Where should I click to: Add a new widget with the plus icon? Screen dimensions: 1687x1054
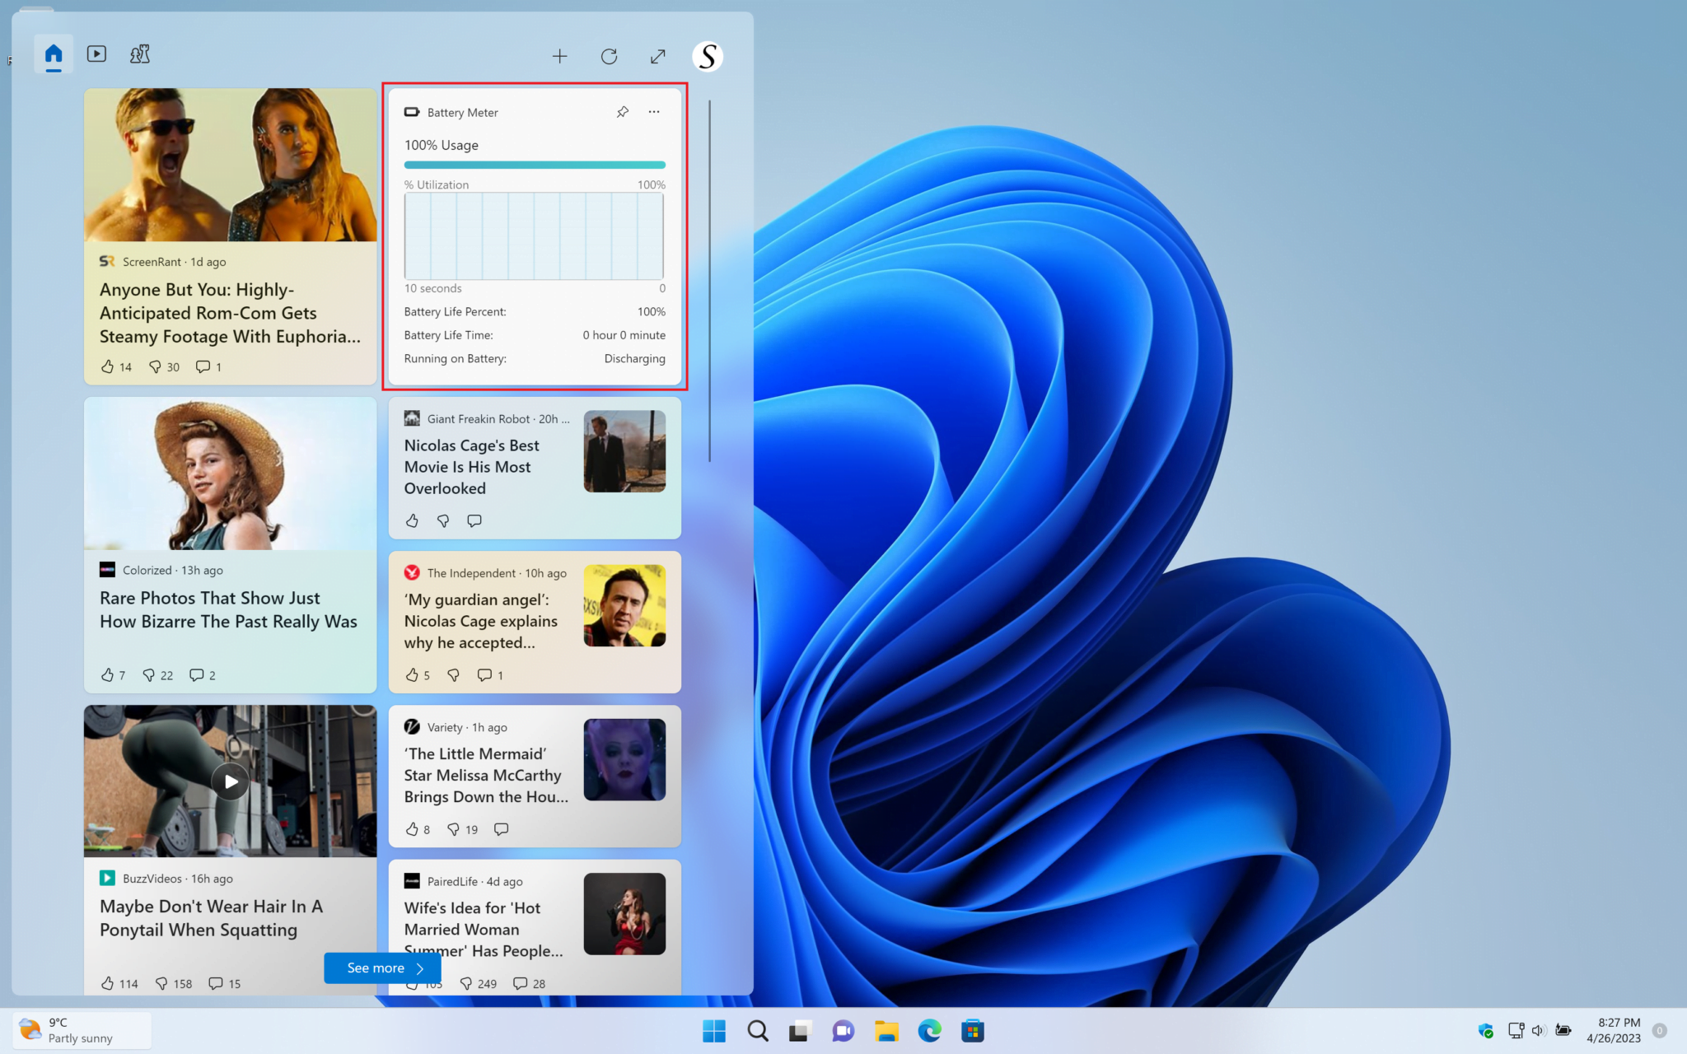559,56
